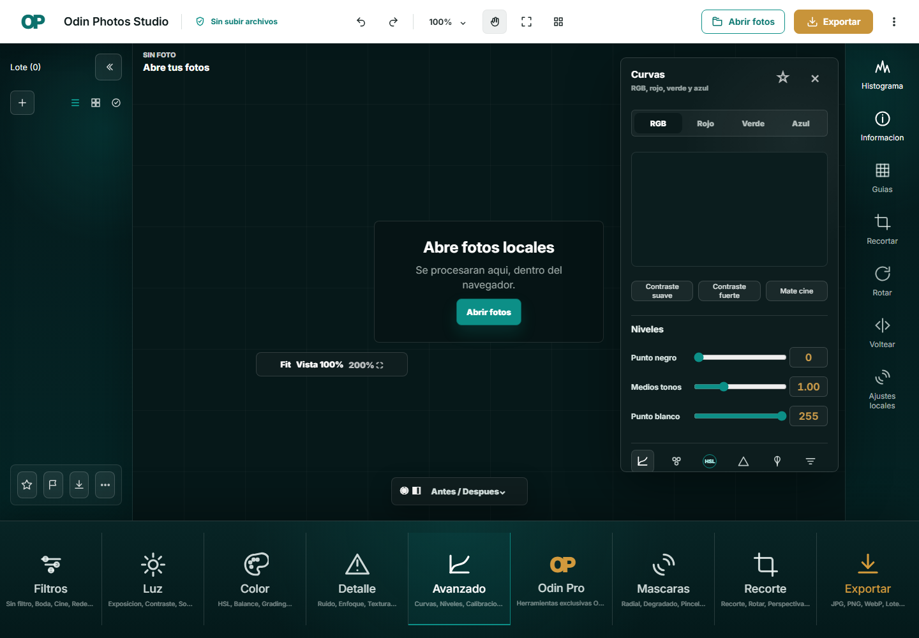Screen dimensions: 919x638
Task: Select the 200% zoom option
Action: (366, 365)
